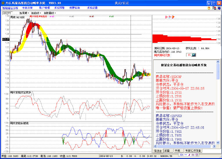Expand the 自助画线 dropdown
Screen dimensions: 222x159
point(50,13)
